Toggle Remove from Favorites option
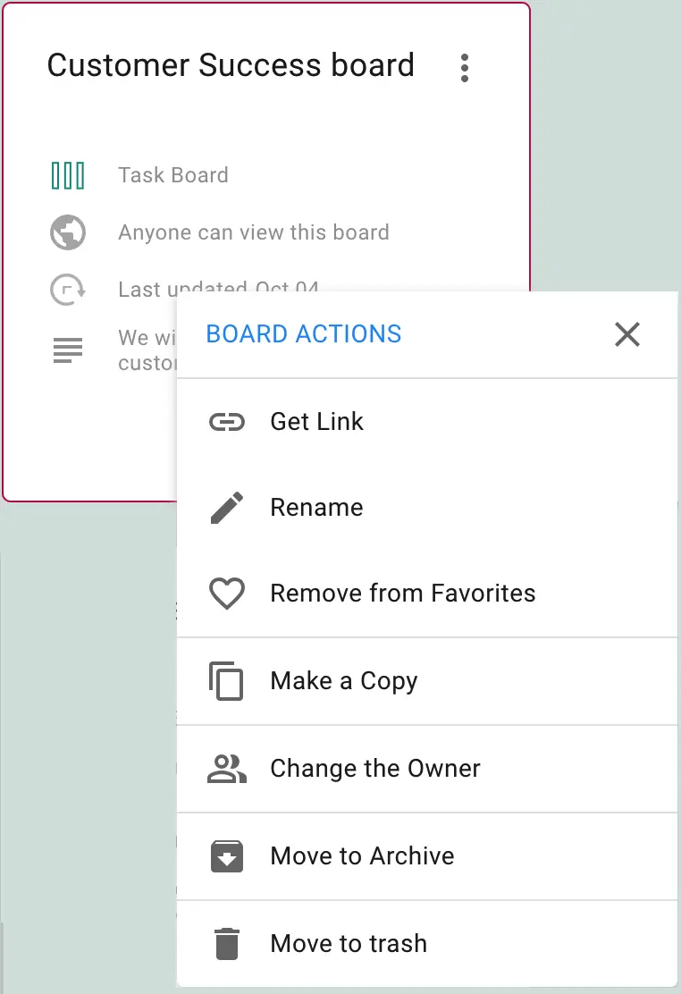This screenshot has height=994, width=681. tap(427, 594)
